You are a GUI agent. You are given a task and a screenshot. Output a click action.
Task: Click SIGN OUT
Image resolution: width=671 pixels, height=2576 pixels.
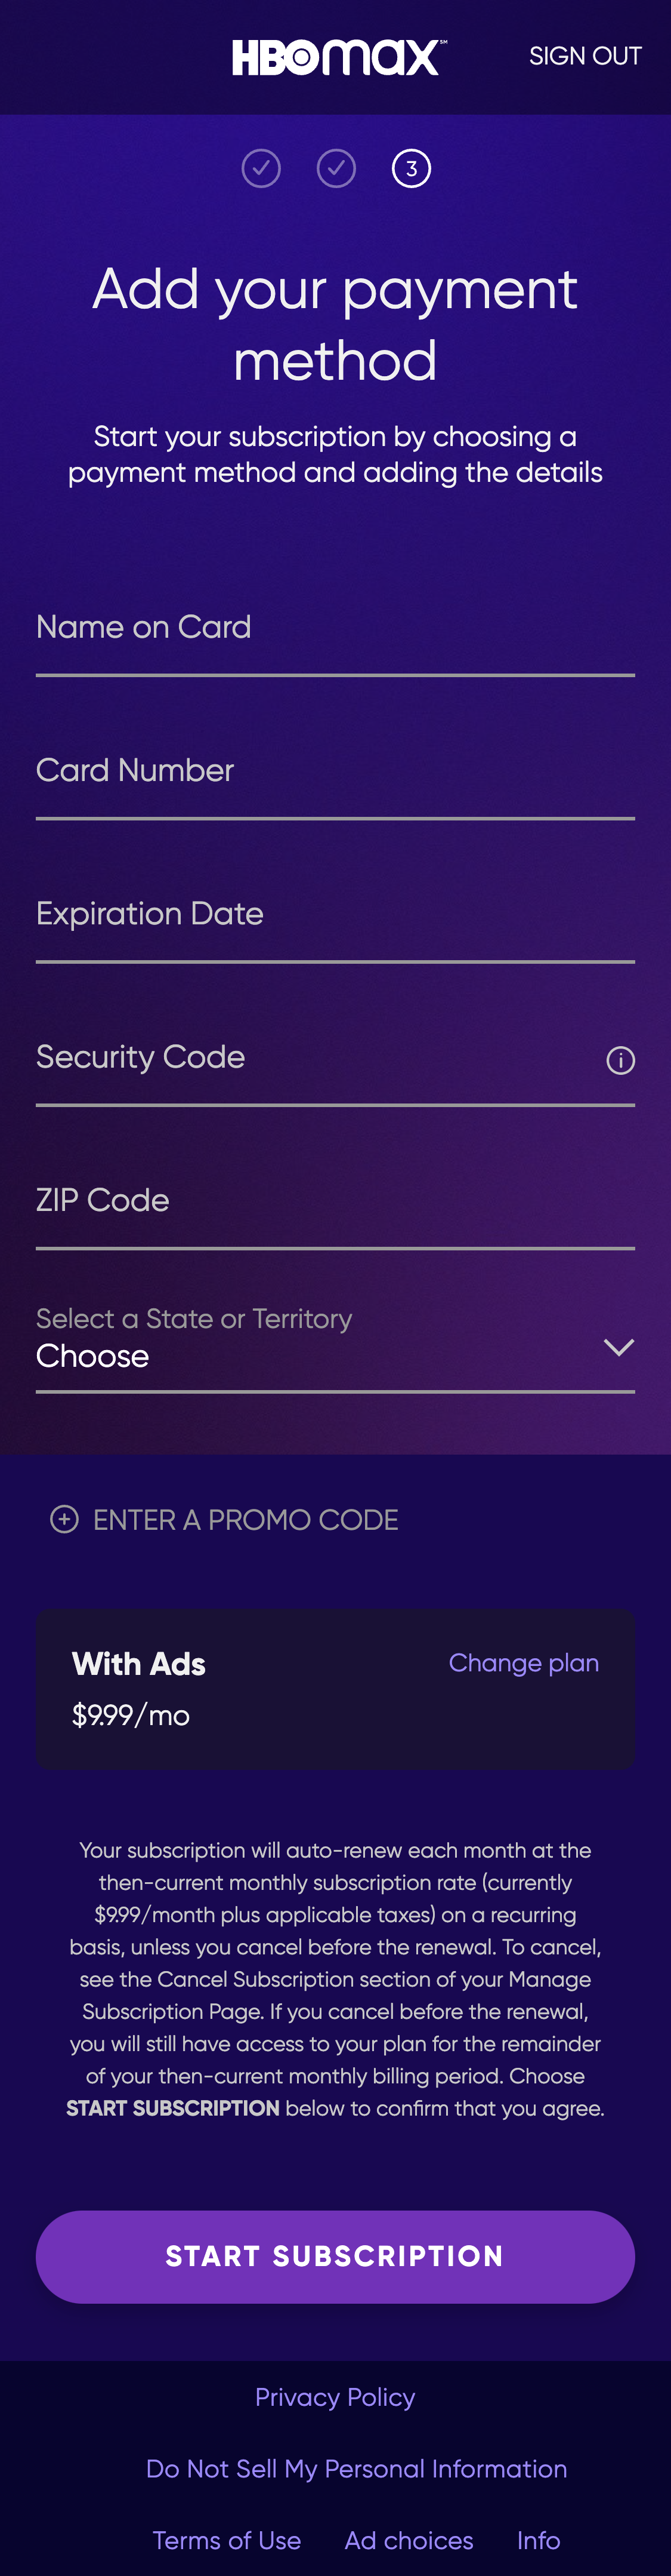(x=586, y=56)
